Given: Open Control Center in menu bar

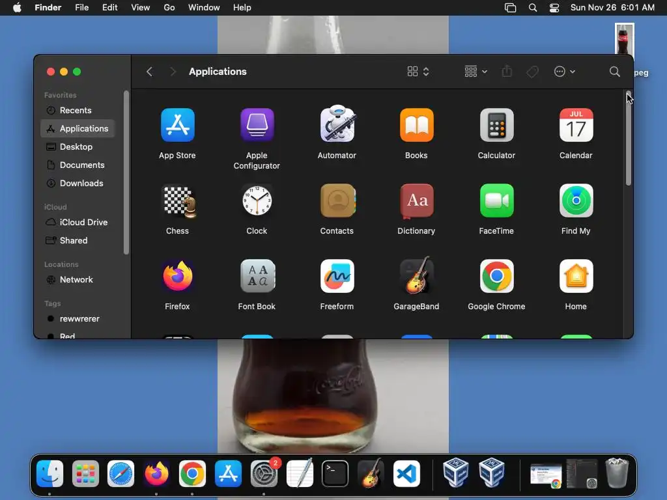Looking at the screenshot, I should (x=554, y=8).
